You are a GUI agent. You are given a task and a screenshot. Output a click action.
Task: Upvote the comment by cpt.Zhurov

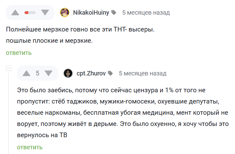(x=26, y=73)
